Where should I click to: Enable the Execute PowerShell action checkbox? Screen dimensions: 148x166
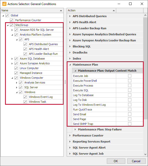click(x=130, y=81)
